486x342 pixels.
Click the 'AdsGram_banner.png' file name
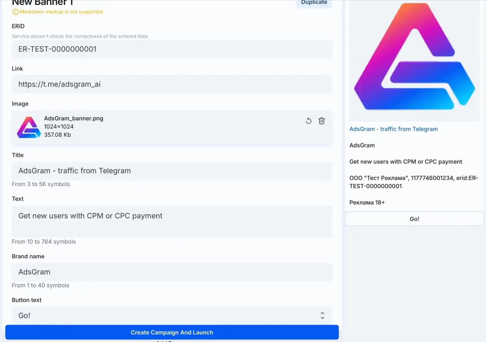[x=74, y=118]
